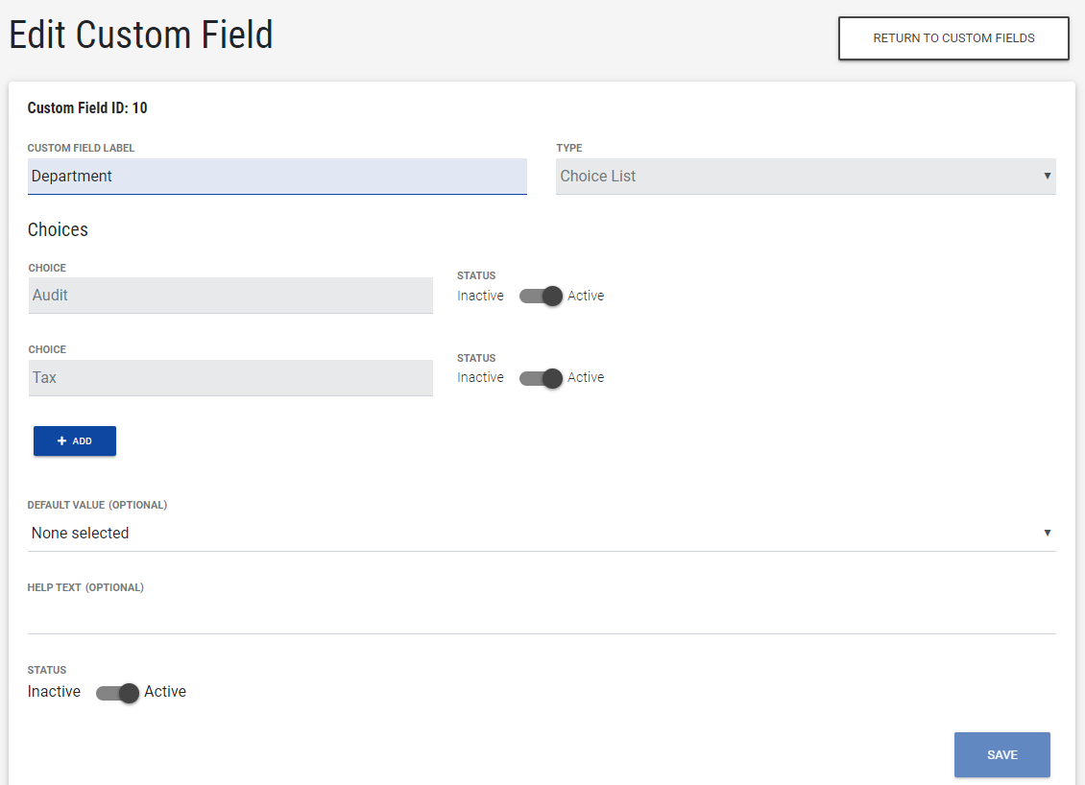
Task: Switch the bottom custom field Status toggle
Action: coord(118,693)
